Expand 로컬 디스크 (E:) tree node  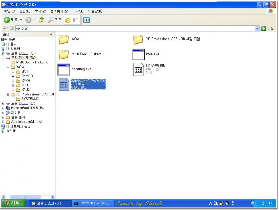click(3, 104)
